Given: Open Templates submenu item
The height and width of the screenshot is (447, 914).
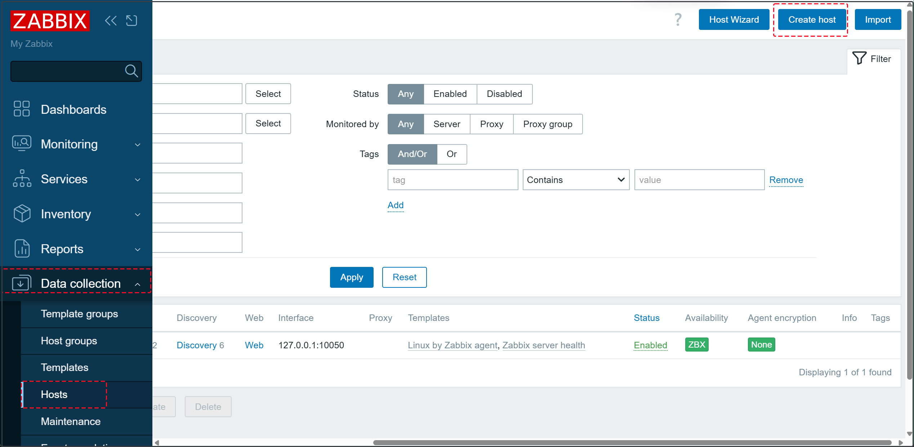Looking at the screenshot, I should [x=64, y=367].
